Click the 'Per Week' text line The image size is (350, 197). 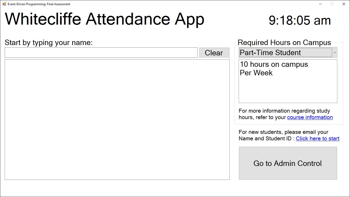click(256, 73)
